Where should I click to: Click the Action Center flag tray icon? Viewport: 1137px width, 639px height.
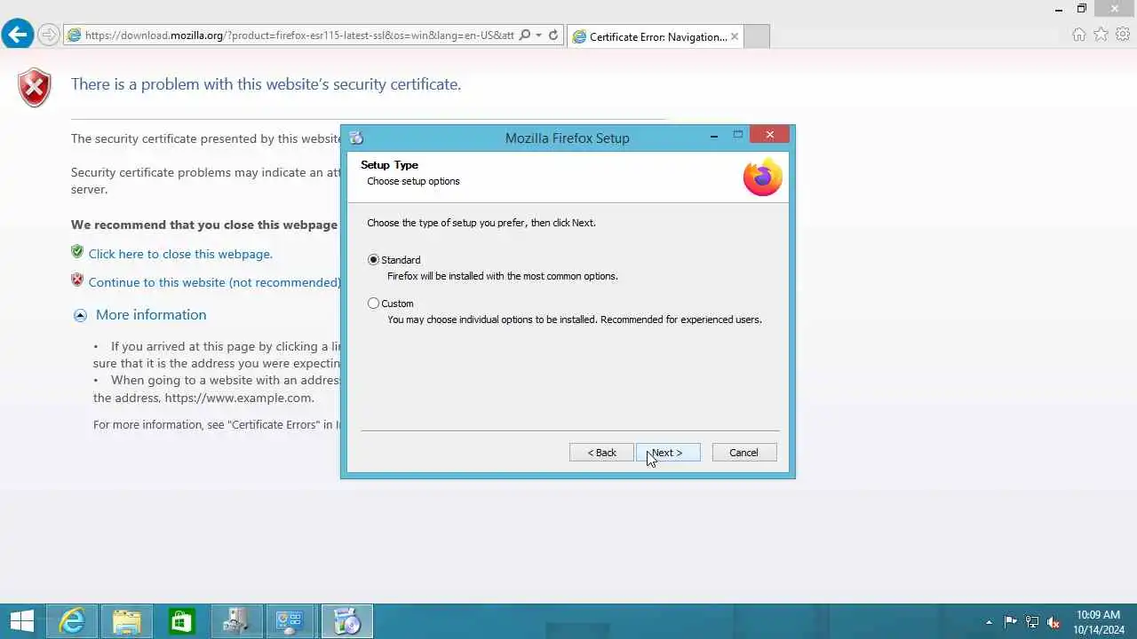(1011, 622)
